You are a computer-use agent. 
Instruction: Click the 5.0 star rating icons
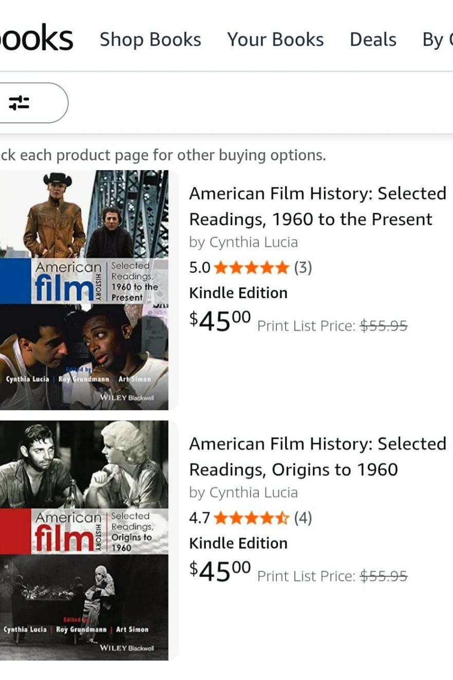tap(251, 268)
